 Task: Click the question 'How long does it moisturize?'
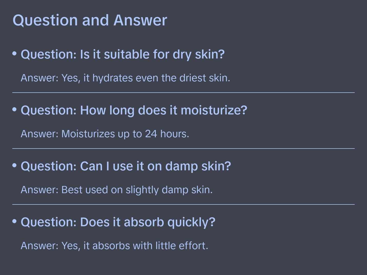[134, 110]
